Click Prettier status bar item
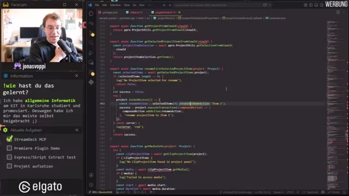The width and height of the screenshot is (349, 196). [x=333, y=192]
